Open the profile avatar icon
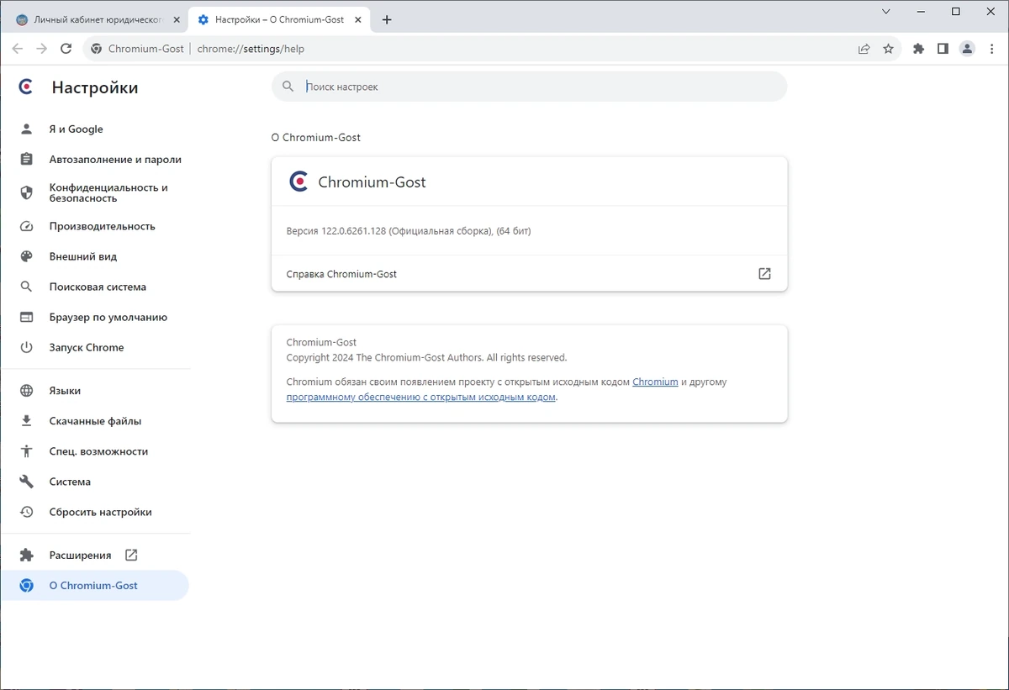 968,49
